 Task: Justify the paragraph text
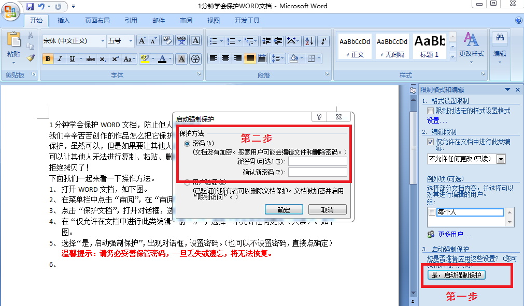(250, 58)
